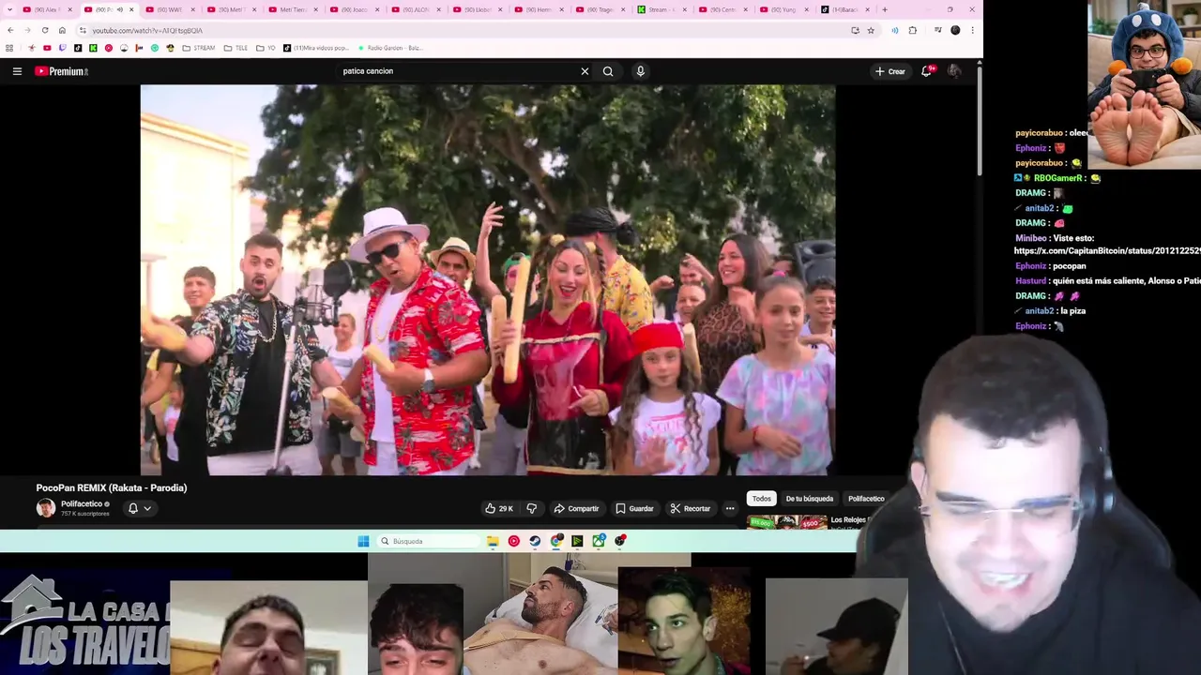Open the Twitch bookmark icon
Screen dimensions: 1201x675
pyautogui.click(x=63, y=48)
